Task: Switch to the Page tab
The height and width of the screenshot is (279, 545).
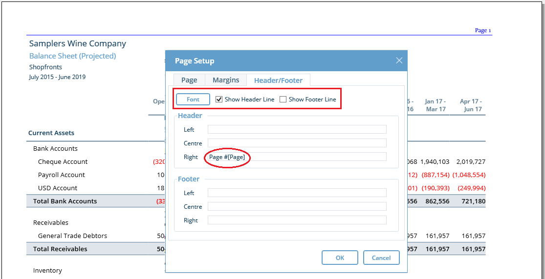Action: coord(189,80)
